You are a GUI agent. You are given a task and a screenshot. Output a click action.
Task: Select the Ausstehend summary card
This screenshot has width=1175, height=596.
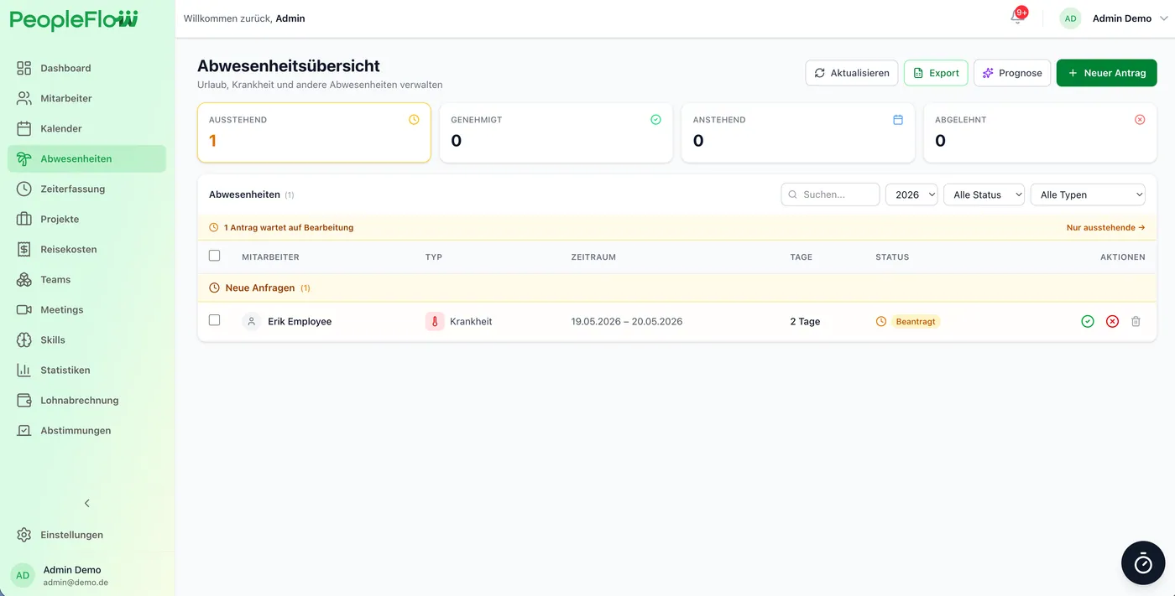click(314, 132)
